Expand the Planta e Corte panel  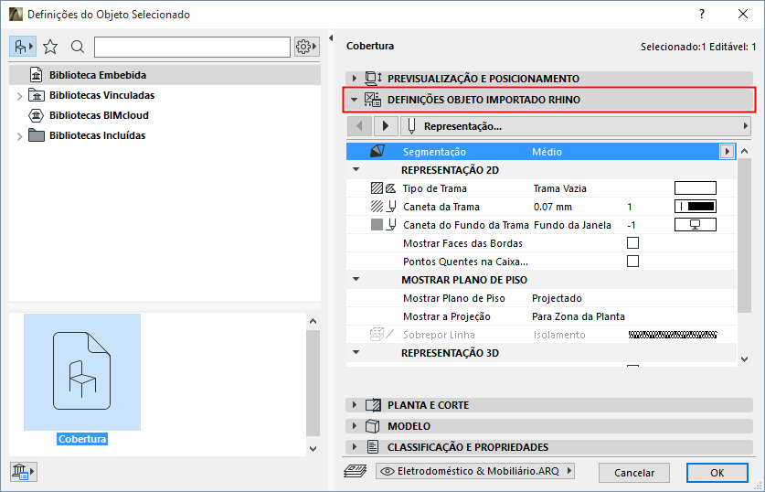(355, 404)
